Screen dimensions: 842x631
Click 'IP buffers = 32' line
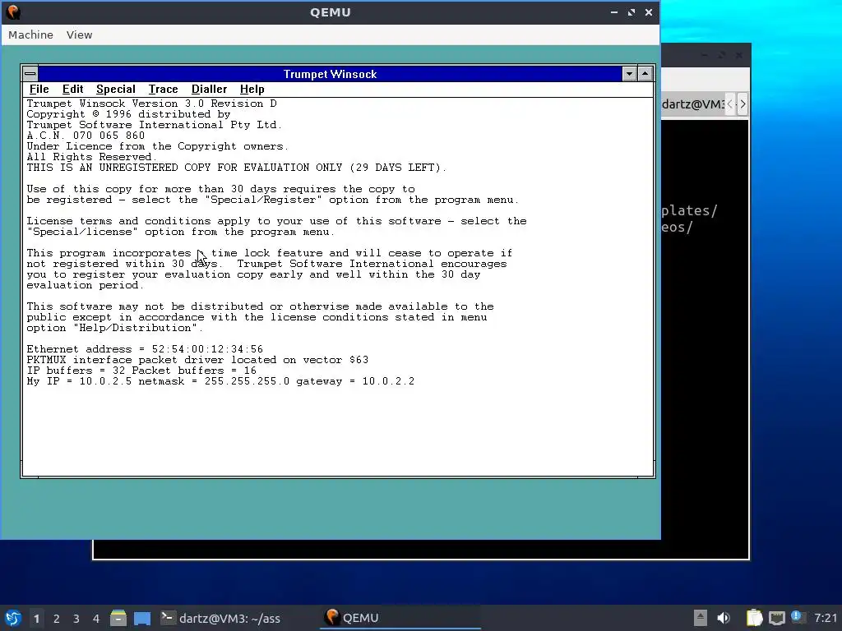coord(141,371)
